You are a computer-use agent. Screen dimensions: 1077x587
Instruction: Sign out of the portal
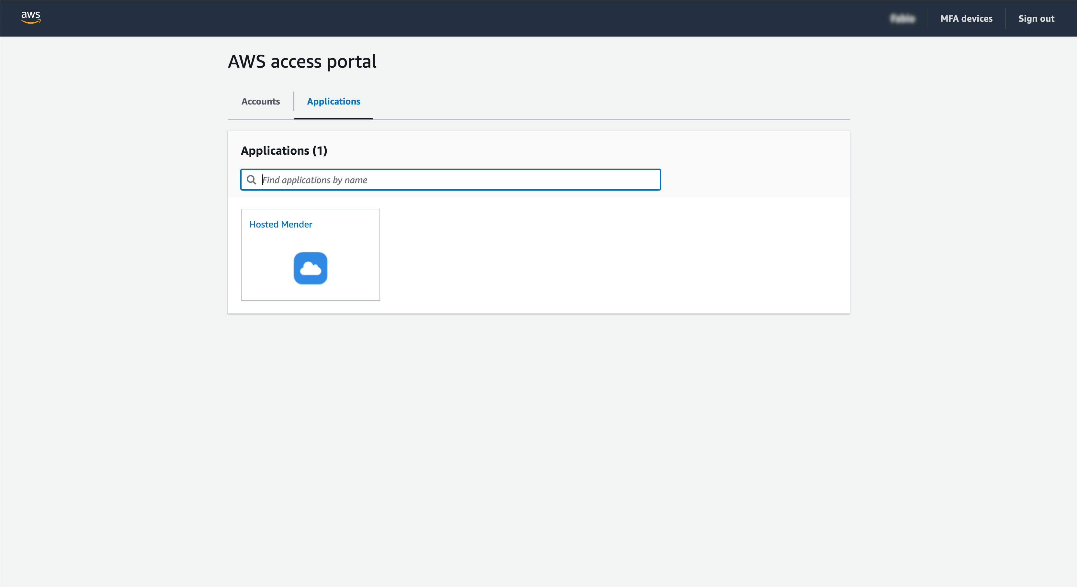tap(1036, 18)
